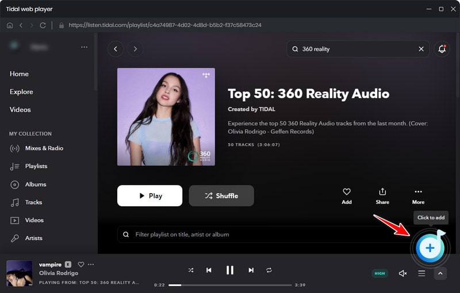The width and height of the screenshot is (460, 293).
Task: Open the play queue list icon
Action: pyautogui.click(x=421, y=273)
